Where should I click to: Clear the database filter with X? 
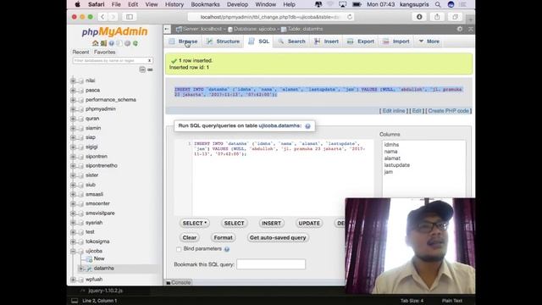149,60
